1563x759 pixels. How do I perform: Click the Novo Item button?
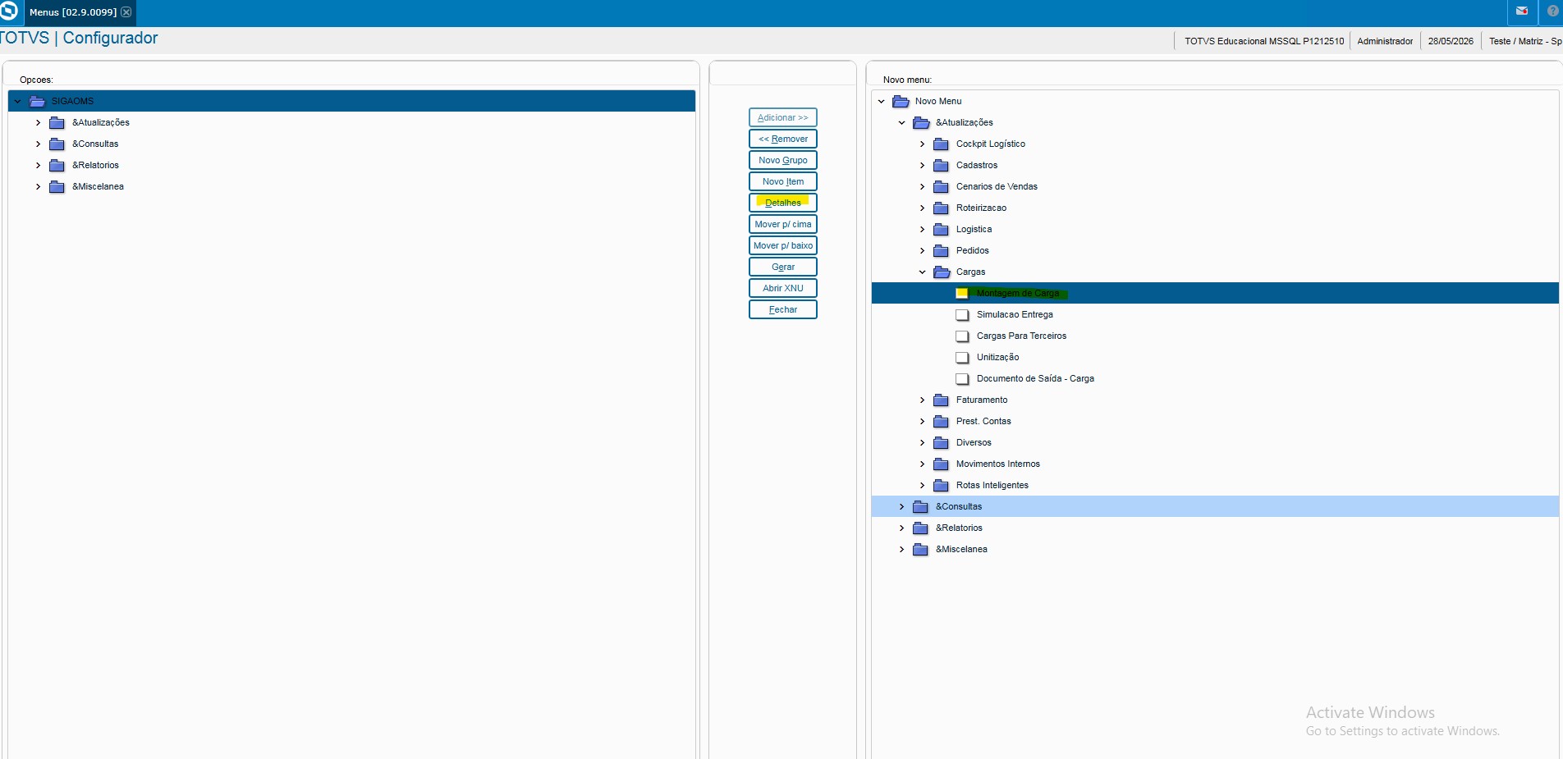[783, 181]
